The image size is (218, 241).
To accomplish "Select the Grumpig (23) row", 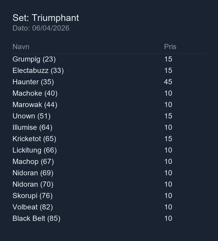I will [34, 59].
